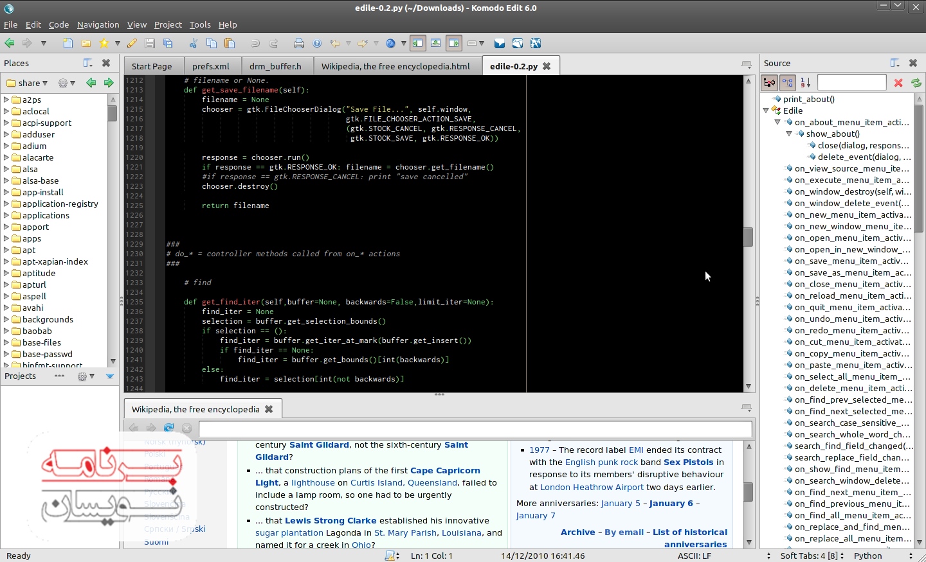
Task: Expand the a2ps folder
Action: coord(6,100)
